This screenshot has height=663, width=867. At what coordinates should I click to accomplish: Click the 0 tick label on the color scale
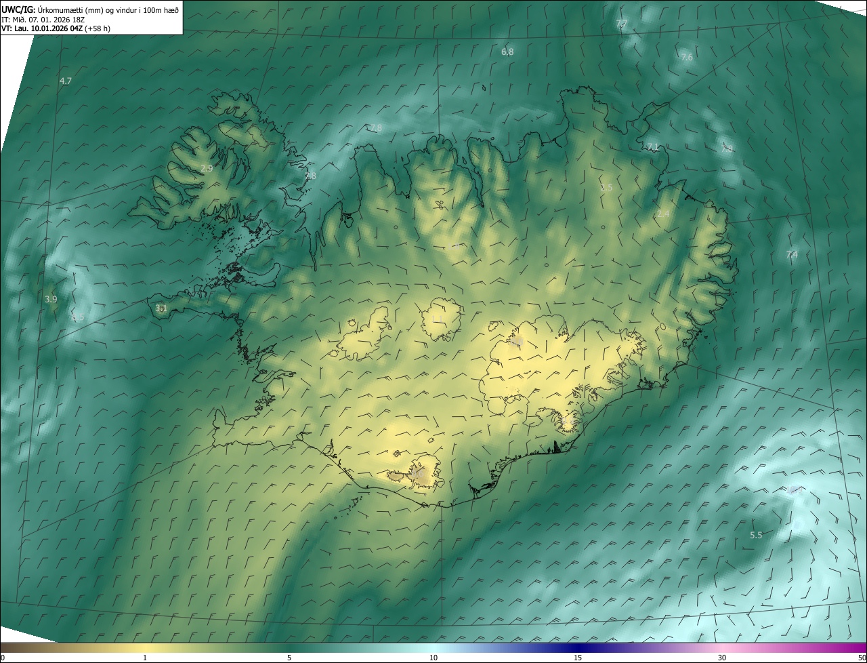[3, 658]
